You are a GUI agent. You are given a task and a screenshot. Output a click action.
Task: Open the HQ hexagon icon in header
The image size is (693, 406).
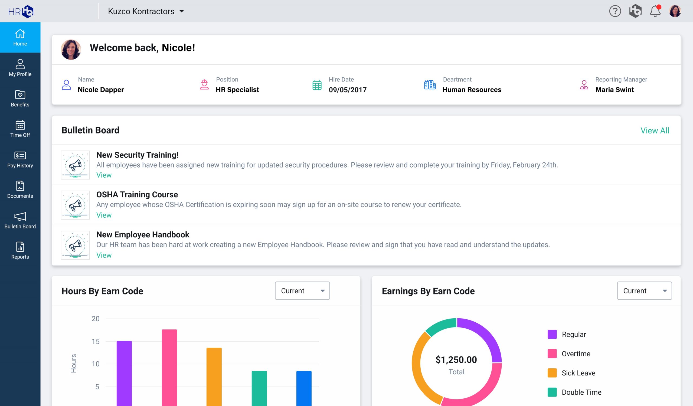635,11
